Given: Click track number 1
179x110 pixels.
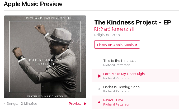Looking at the screenshot, I should pyautogui.click(x=99, y=63).
